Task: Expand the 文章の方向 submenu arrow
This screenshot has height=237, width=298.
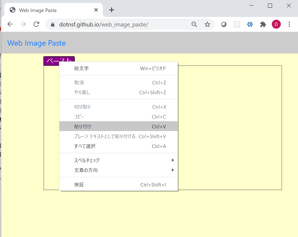Action: 173,170
